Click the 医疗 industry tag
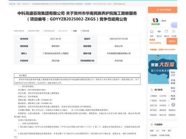Screen dimensions: 186x139 (x=170, y=130)
